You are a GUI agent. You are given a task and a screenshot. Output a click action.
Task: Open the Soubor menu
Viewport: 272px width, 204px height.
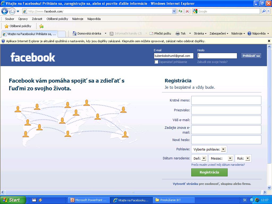(x=10, y=19)
